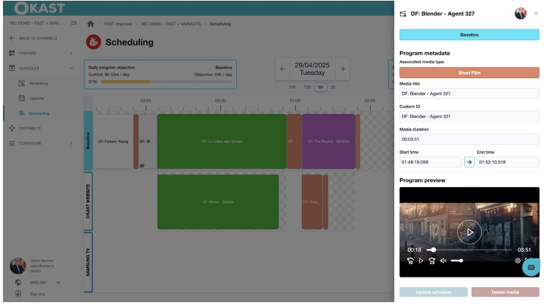544x304 pixels.
Task: Open the video player settings gear
Action: [518, 261]
